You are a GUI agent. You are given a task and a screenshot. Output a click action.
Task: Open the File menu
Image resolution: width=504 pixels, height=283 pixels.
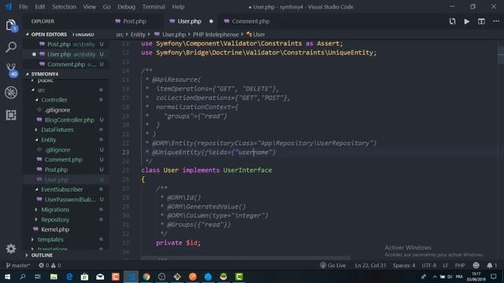point(24,7)
